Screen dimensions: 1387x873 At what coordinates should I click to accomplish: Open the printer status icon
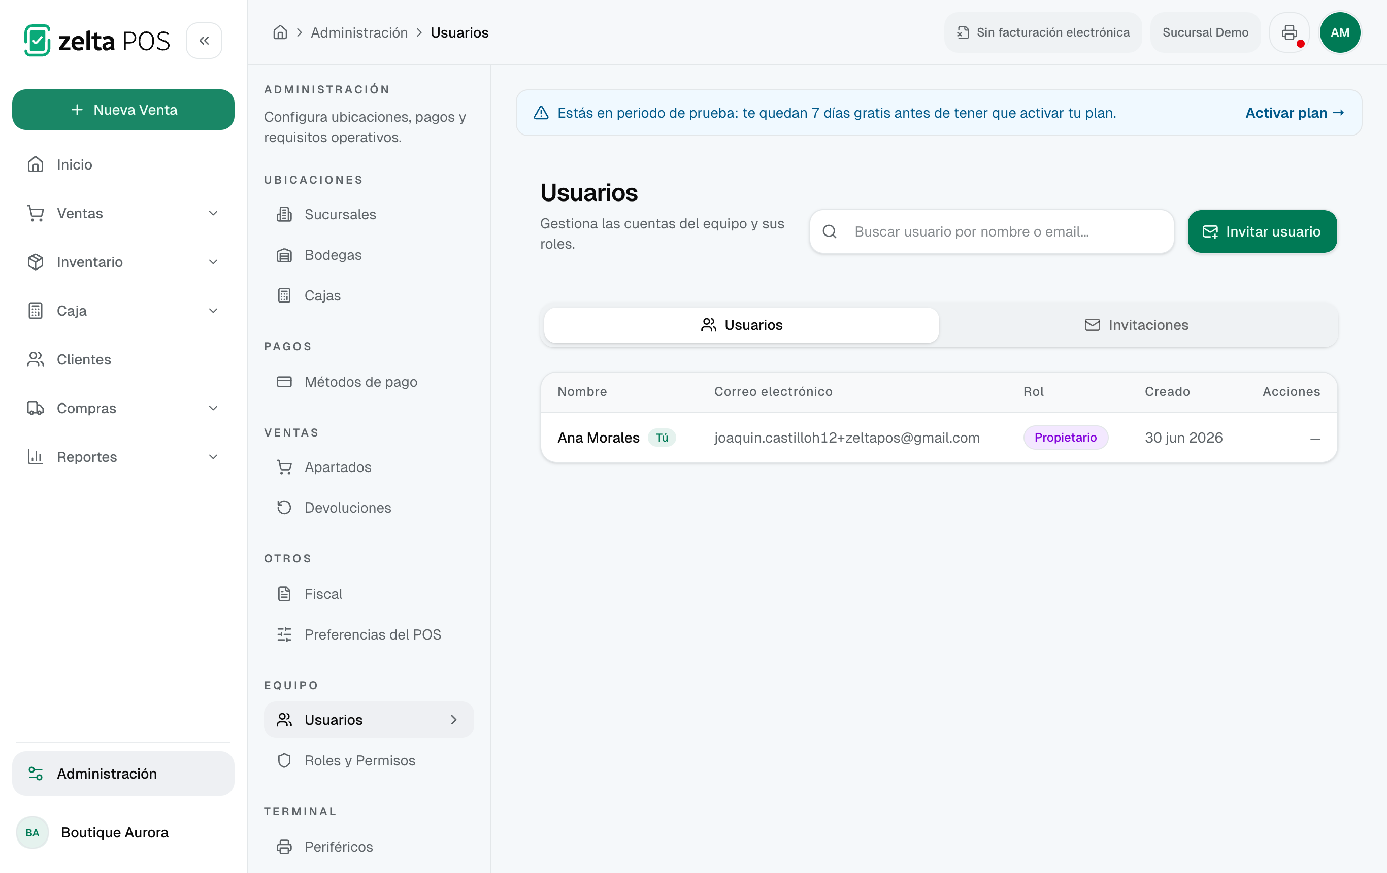click(1289, 32)
